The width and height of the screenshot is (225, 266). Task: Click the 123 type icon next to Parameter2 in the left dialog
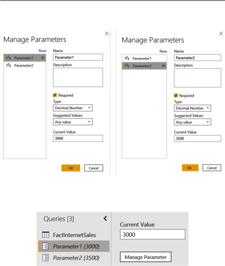(8, 65)
